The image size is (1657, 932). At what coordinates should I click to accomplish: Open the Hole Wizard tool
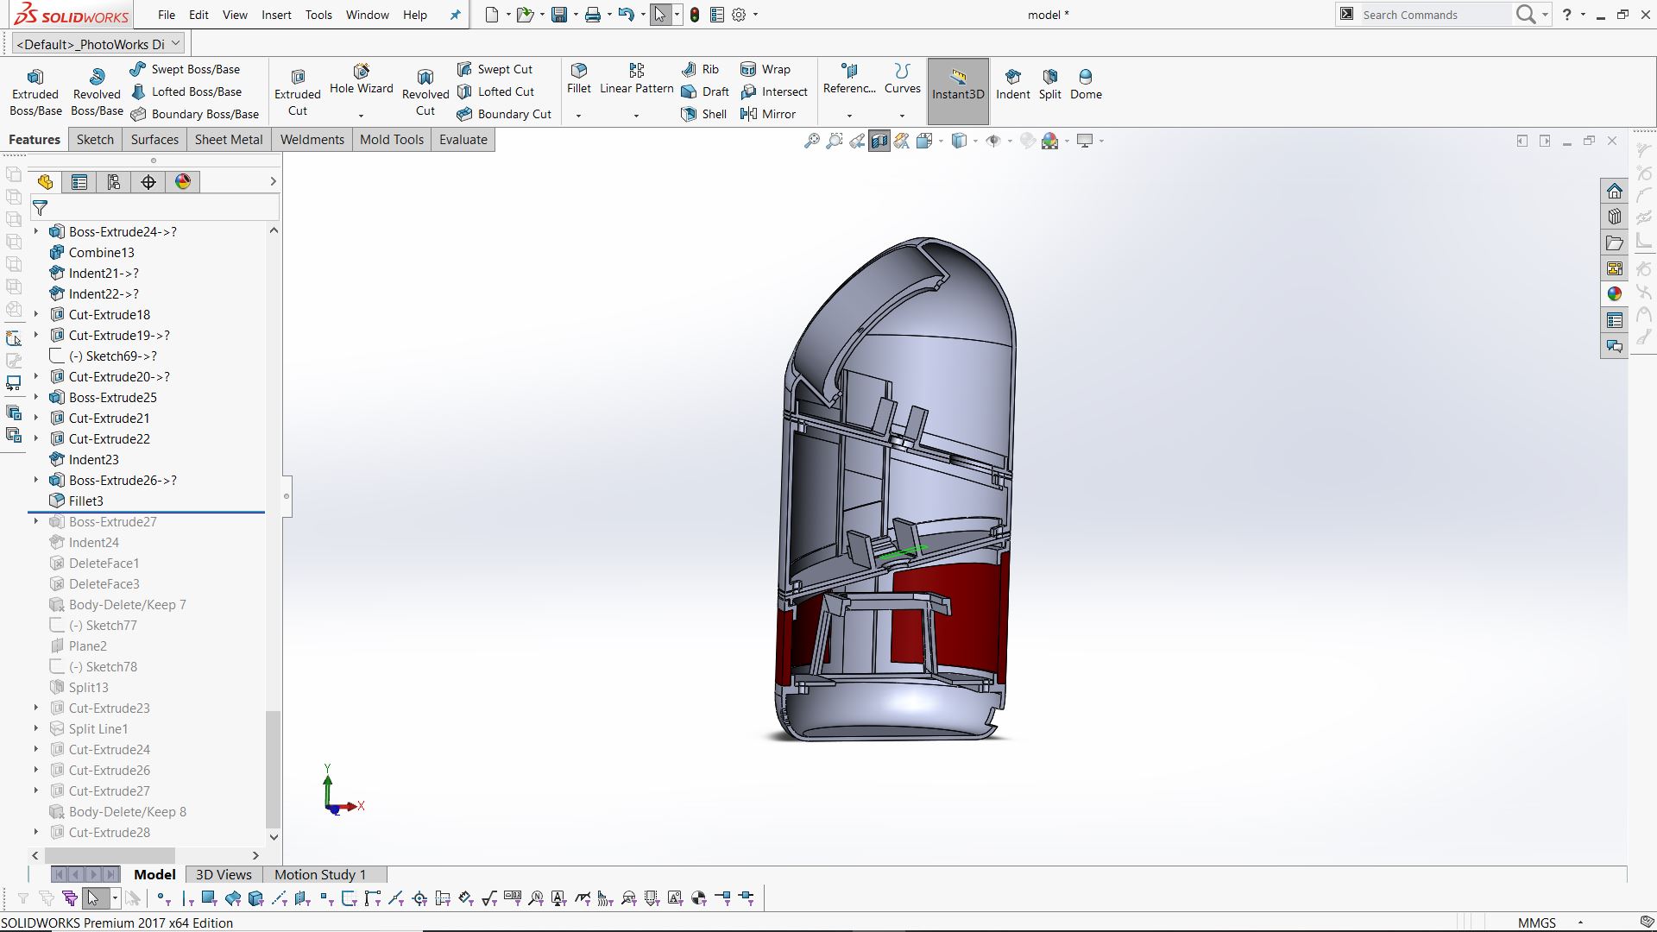point(361,79)
